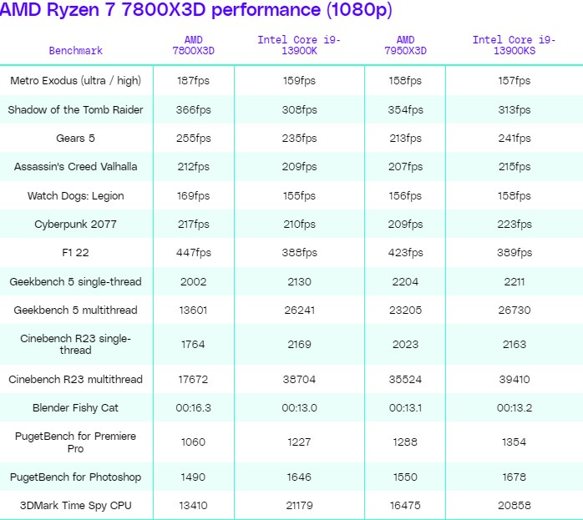Select the 'Shadow of the Tomb Raider' row label
This screenshot has width=583, height=520.
(75, 109)
